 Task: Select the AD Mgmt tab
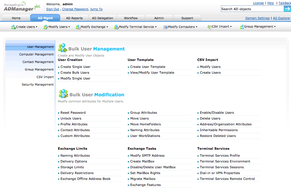tap(45, 18)
